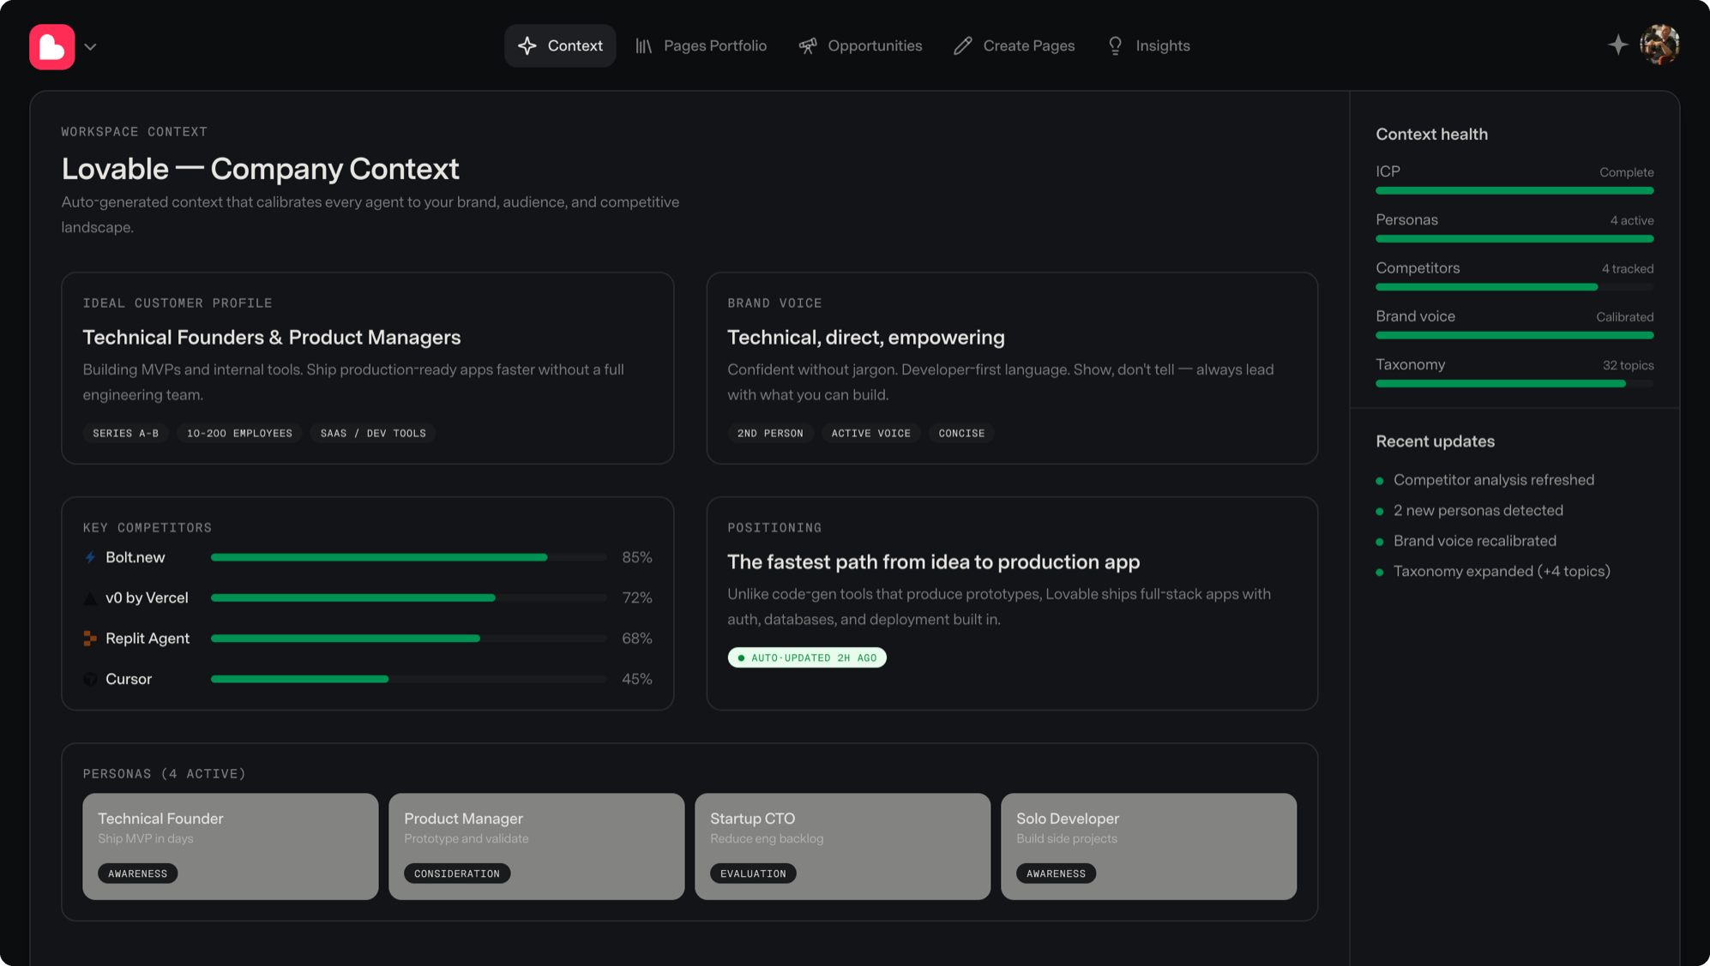Click the 'Technical Founders & Product Managers' heading
Viewport: 1710px width, 966px height.
[272, 338]
